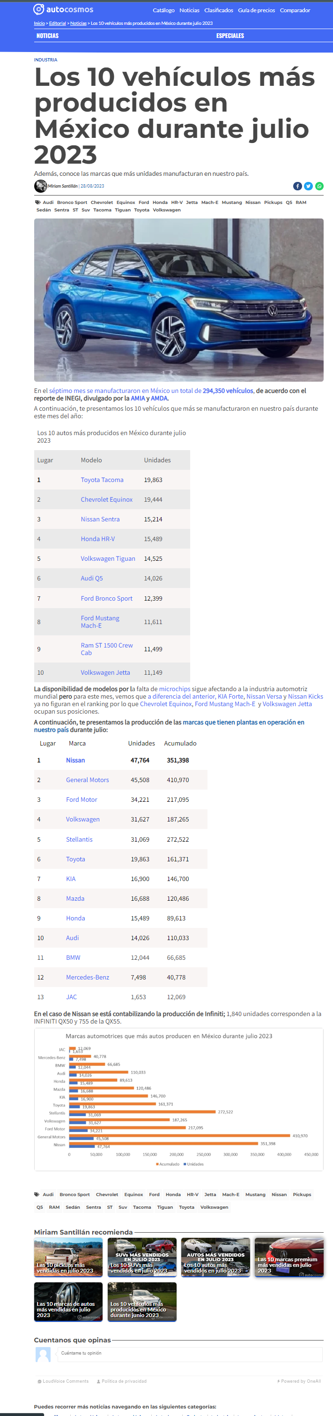Open the General Motors brand link
Viewport: 333px width, 1416px height.
tap(88, 780)
